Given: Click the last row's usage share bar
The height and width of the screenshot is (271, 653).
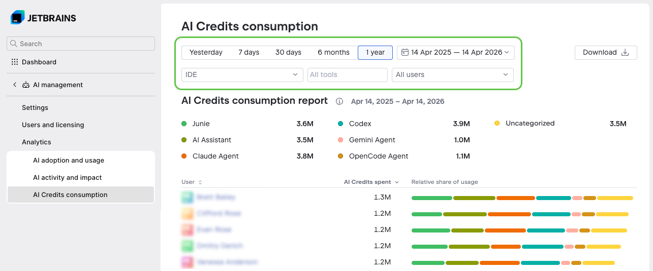Looking at the screenshot, I should (513, 263).
